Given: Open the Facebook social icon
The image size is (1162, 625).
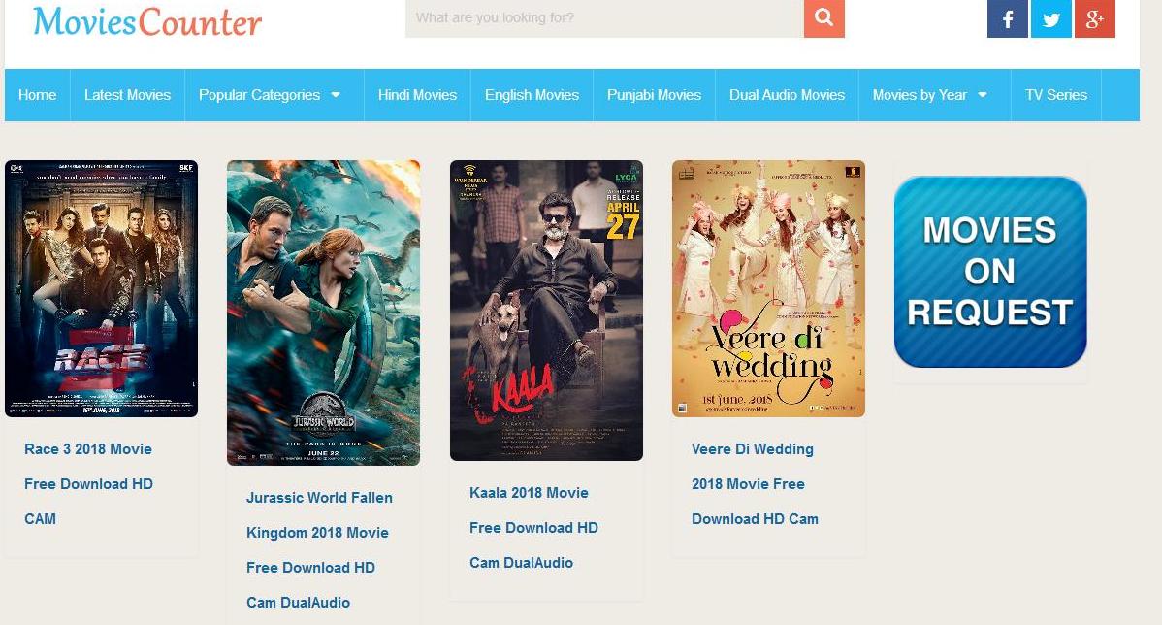Looking at the screenshot, I should (x=1007, y=18).
